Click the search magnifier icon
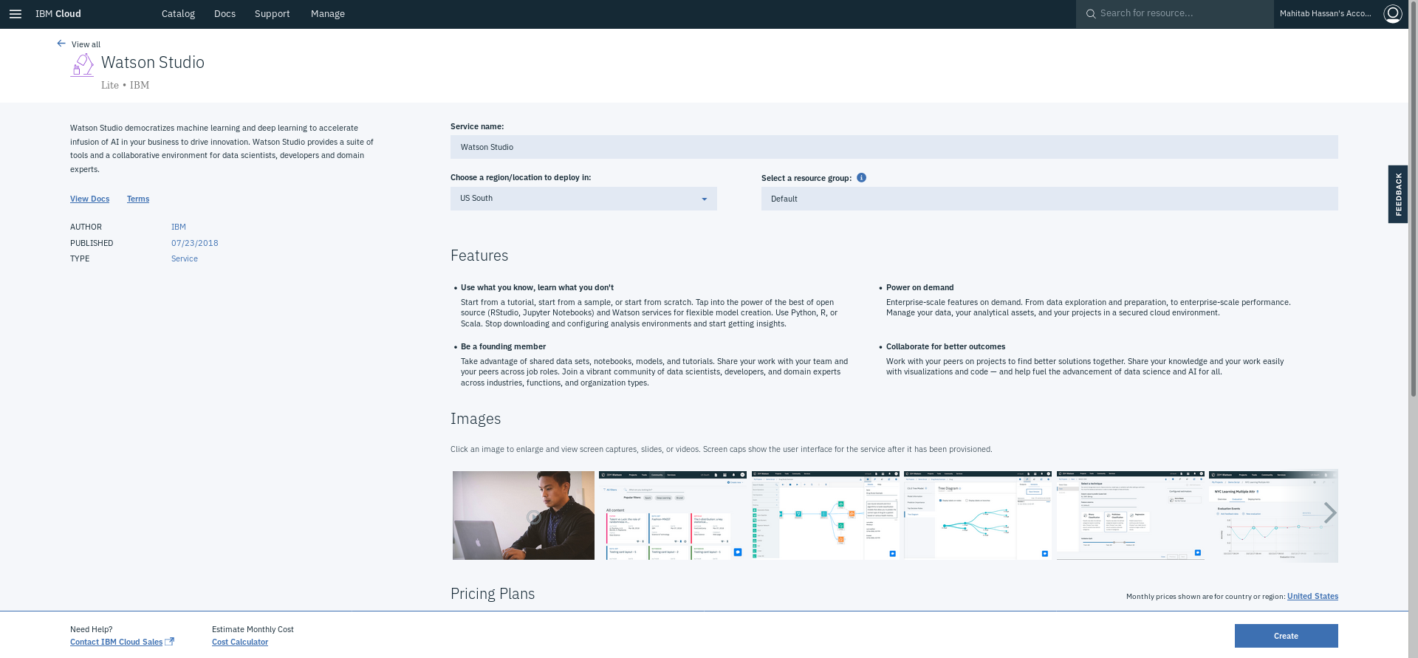This screenshot has width=1418, height=658. (x=1090, y=14)
